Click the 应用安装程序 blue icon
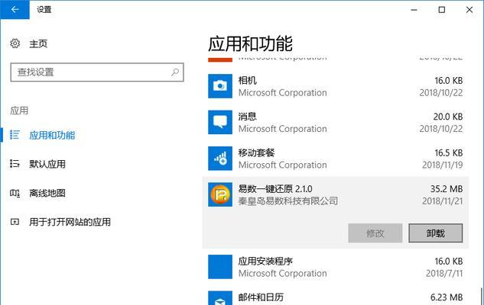This screenshot has height=305, width=484. pos(220,267)
